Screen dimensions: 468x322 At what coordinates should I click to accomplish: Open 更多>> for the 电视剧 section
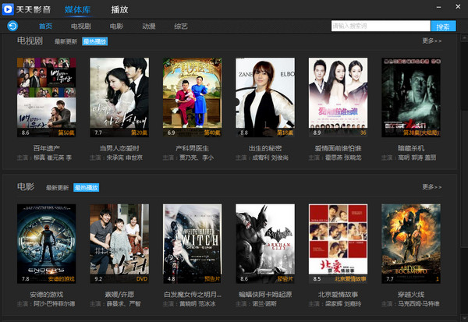pos(432,41)
